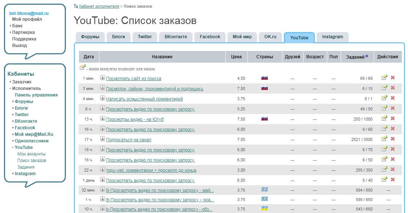This screenshot has width=408, height=213.
Task: Open the 'Посмотреть сайт из поиска' order
Action: [134, 78]
